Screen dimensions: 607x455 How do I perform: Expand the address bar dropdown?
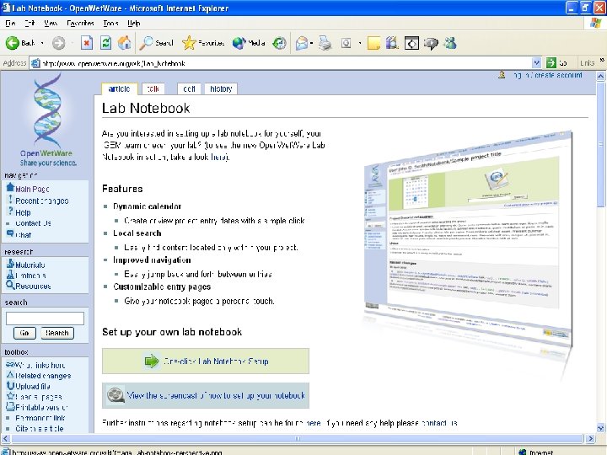click(536, 62)
